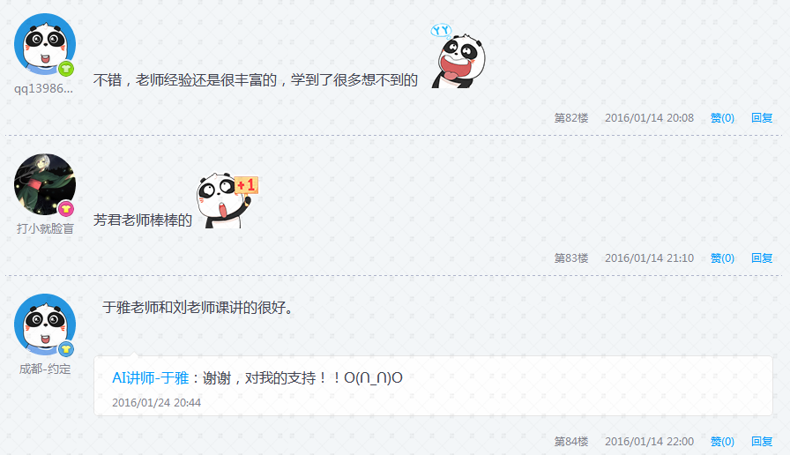
Task: Click the laughing panda emoticon in floor 82
Action: [458, 56]
